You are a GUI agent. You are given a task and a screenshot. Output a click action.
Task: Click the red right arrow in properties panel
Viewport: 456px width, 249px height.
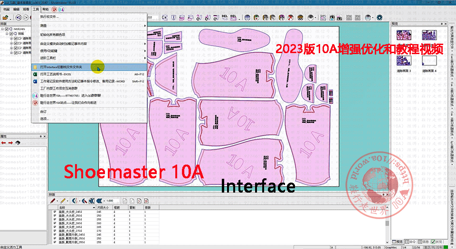10,143
